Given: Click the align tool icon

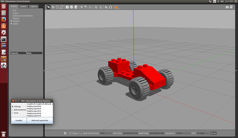Looking at the screenshot, I should (x=106, y=7).
